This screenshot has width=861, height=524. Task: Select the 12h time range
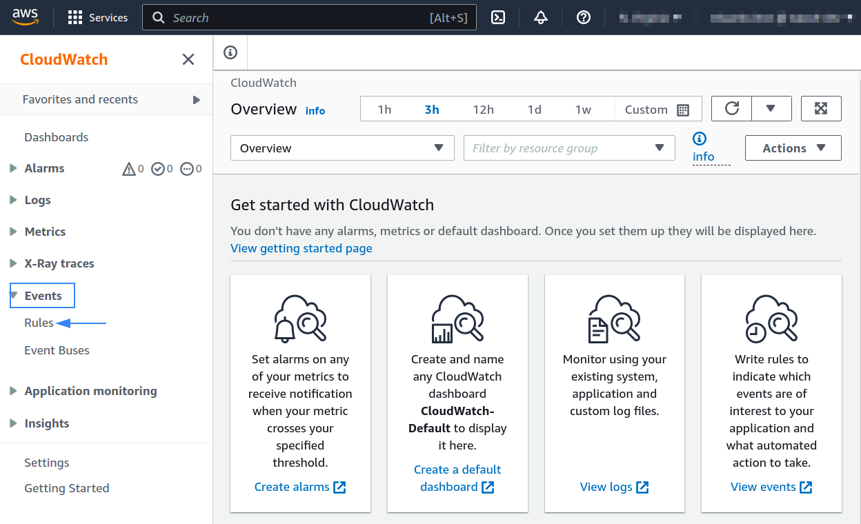483,109
